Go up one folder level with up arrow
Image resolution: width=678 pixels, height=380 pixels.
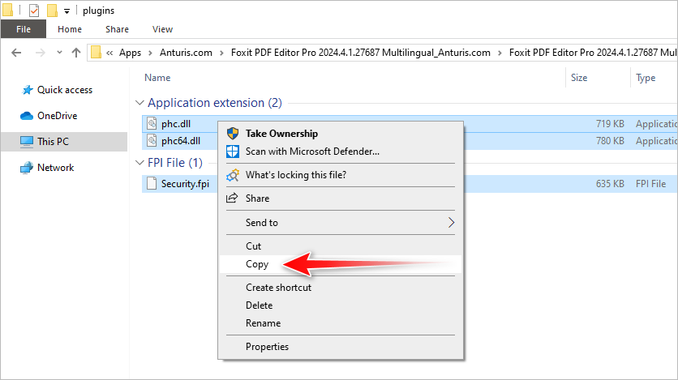click(x=76, y=53)
